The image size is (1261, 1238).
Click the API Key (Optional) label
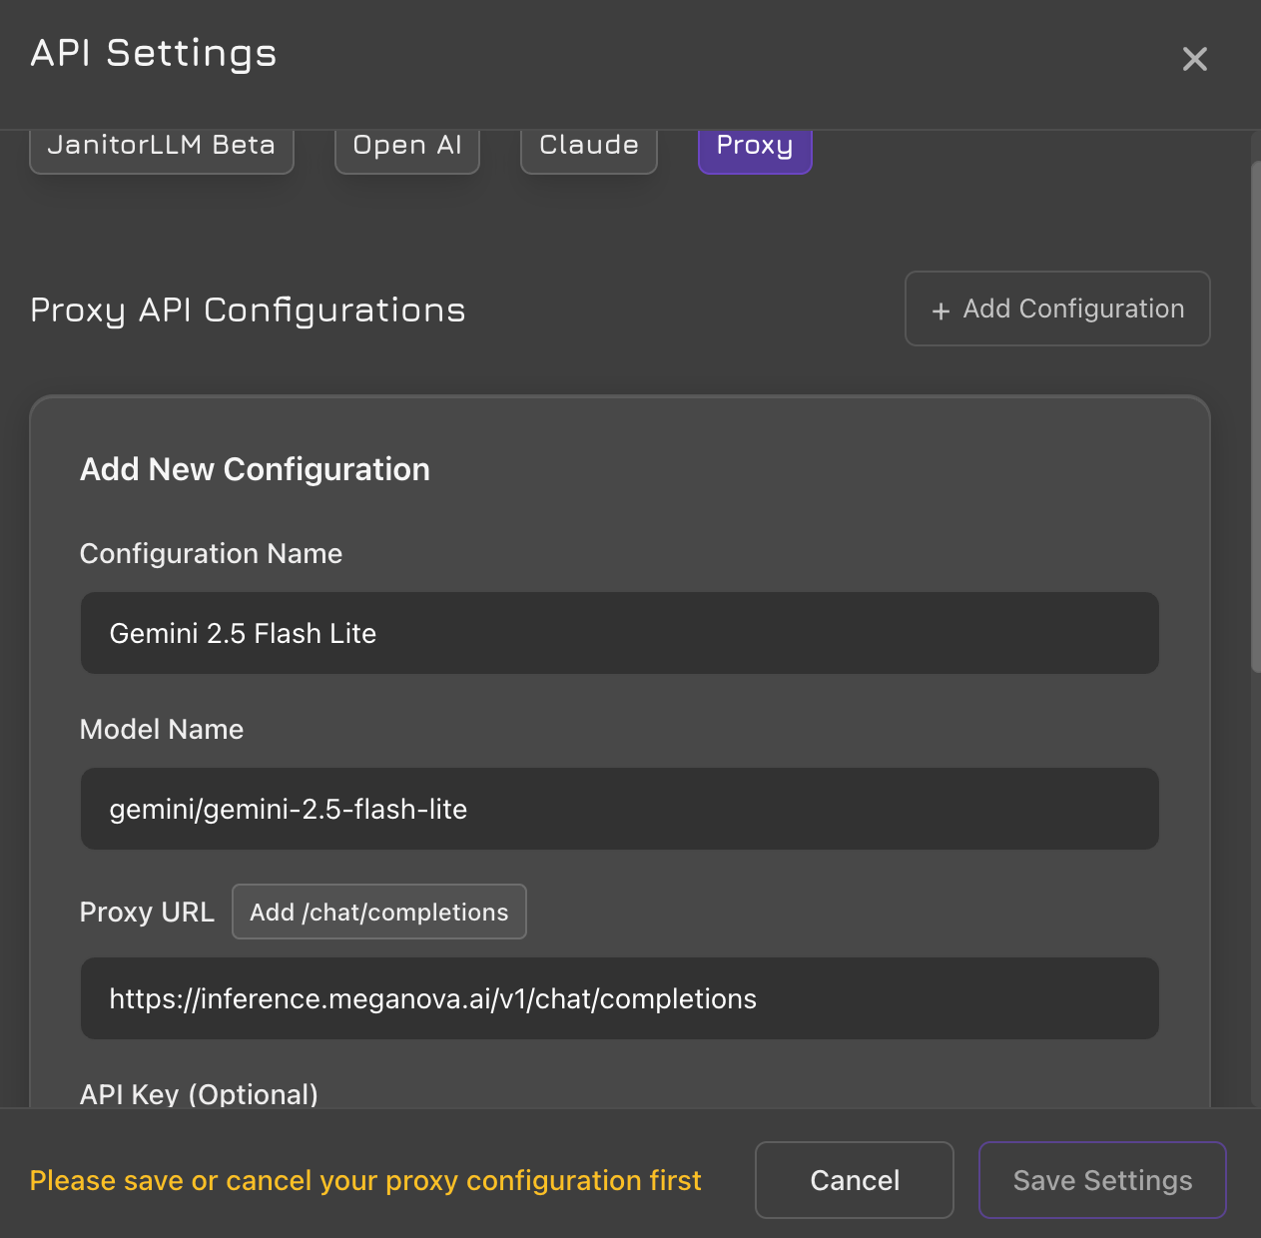click(x=199, y=1094)
